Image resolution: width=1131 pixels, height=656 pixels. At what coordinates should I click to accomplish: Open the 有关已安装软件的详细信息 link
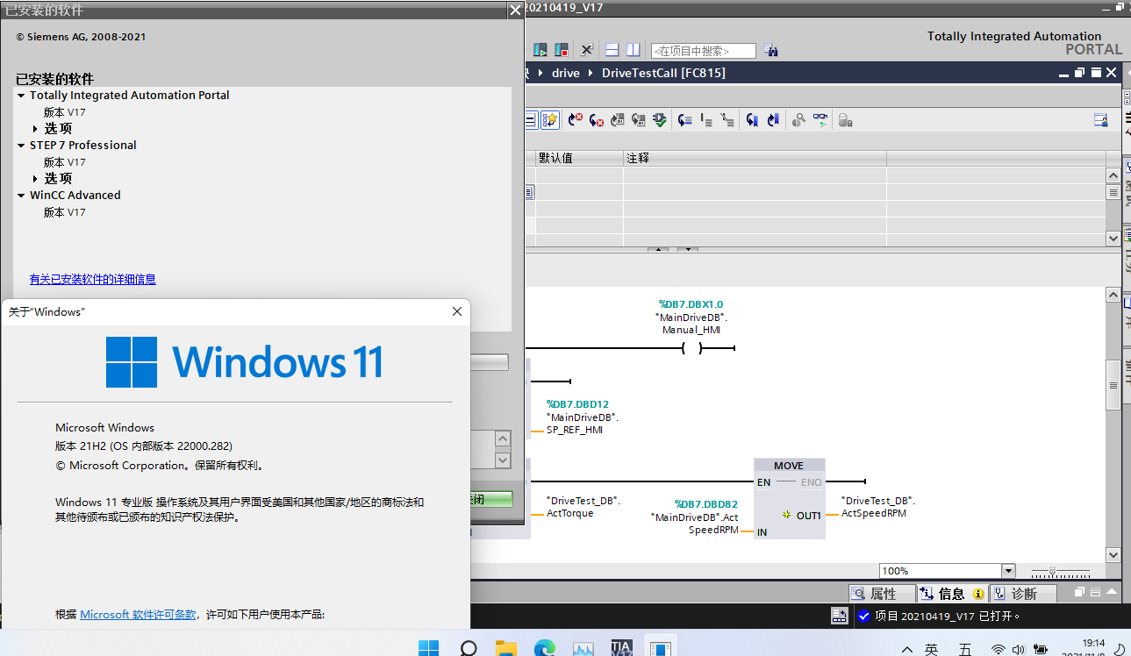click(92, 280)
